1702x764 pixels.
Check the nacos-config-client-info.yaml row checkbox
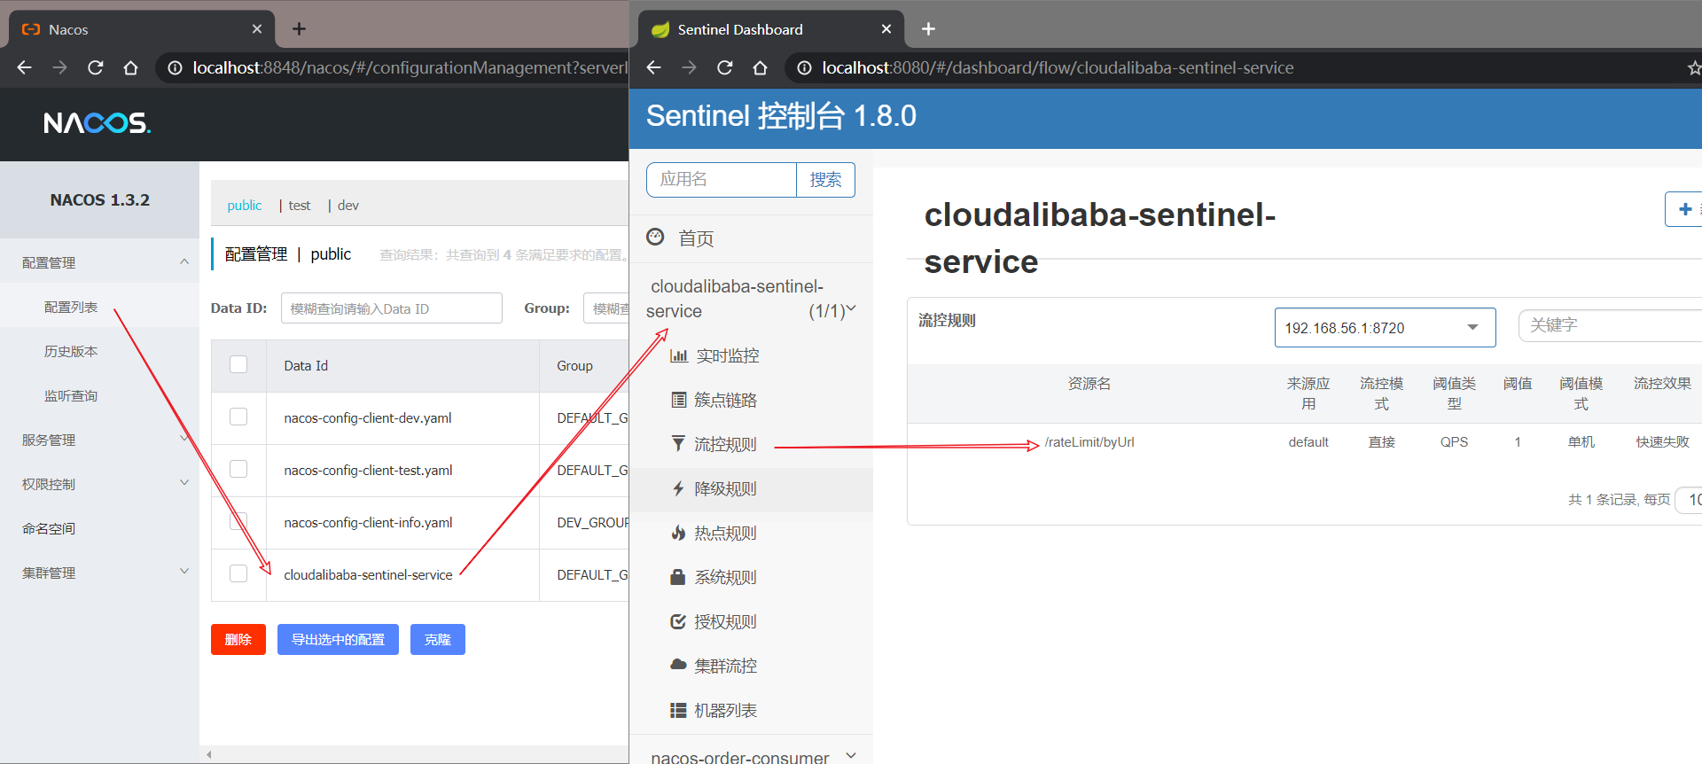coord(238,521)
